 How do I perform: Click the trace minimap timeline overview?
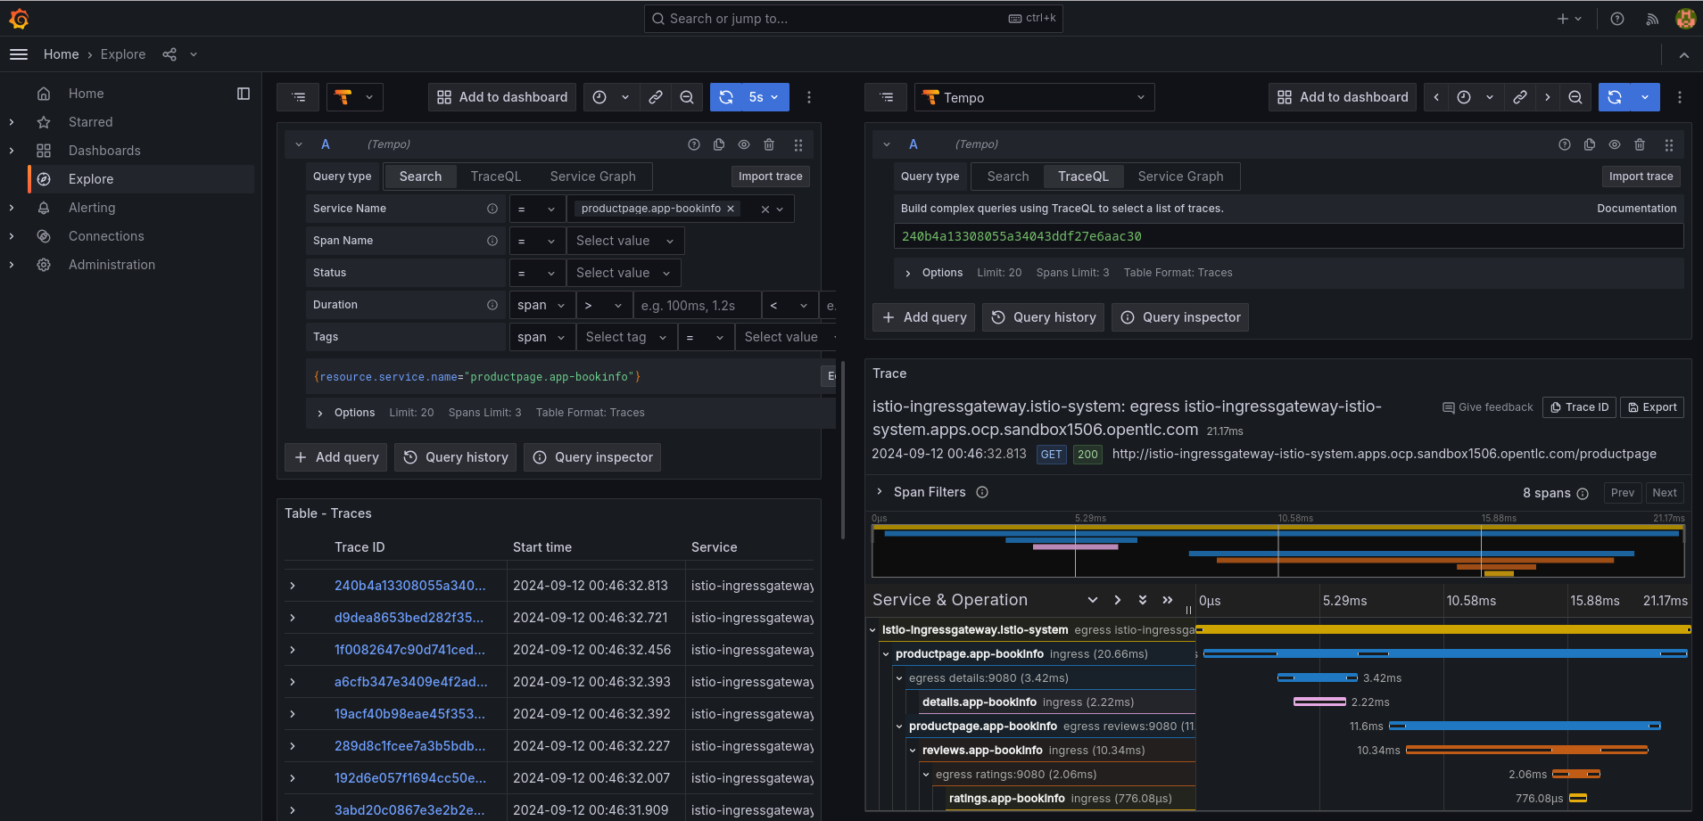pyautogui.click(x=1277, y=550)
